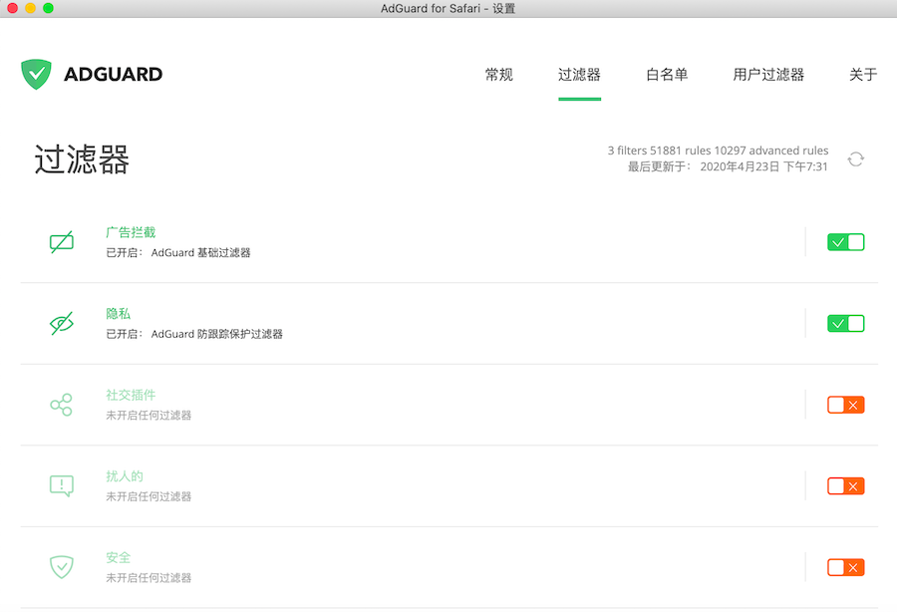Enable the 安全 filter toggle

(x=845, y=567)
